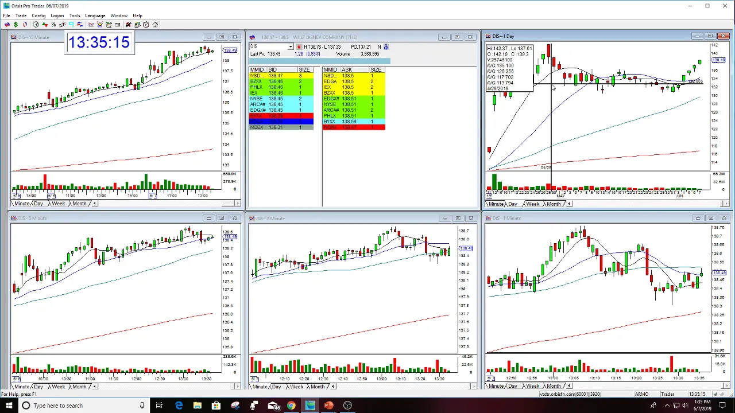
Task: Click tab scroll arrow in DIS 1 Minute chart
Action: tap(568, 386)
